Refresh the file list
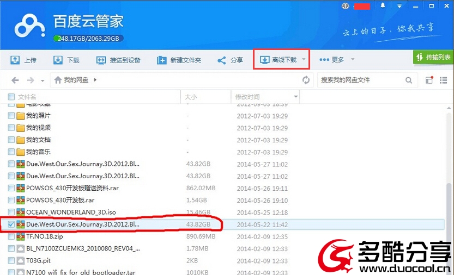The height and width of the screenshot is (275, 454). [x=306, y=80]
